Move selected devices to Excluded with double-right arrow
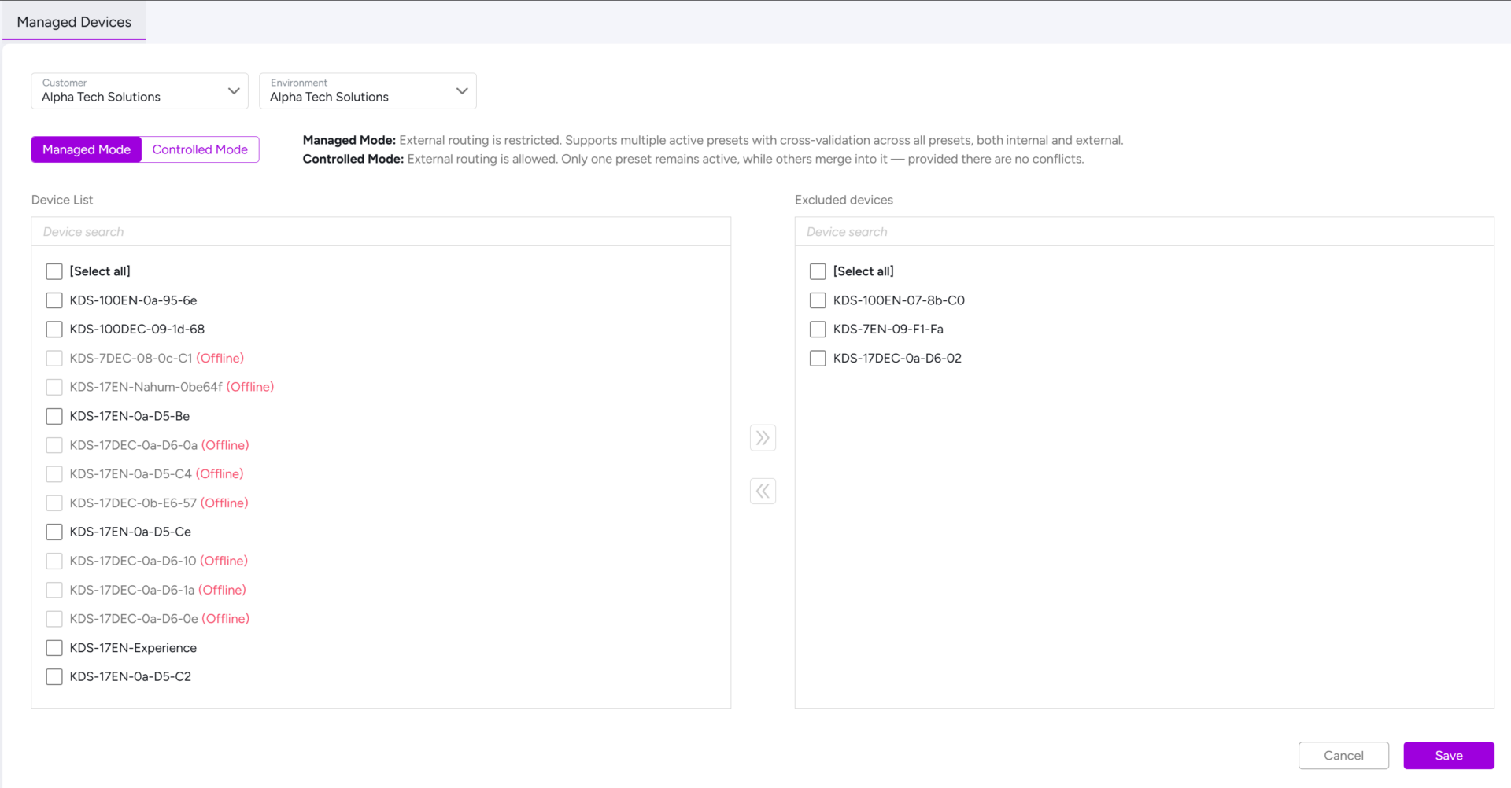 point(763,438)
